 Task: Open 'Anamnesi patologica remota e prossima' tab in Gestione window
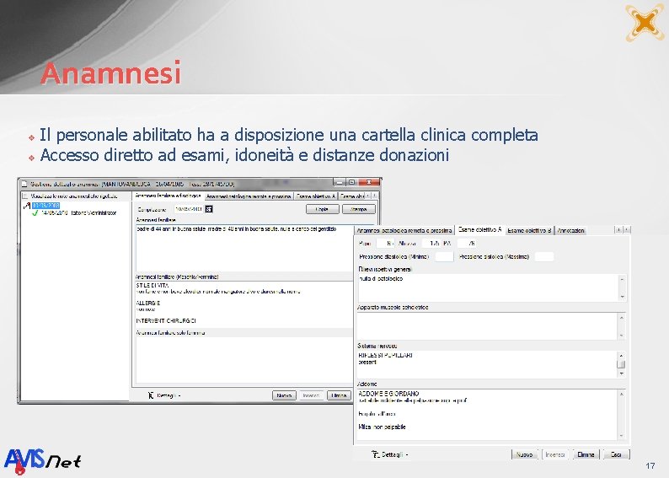[249, 196]
